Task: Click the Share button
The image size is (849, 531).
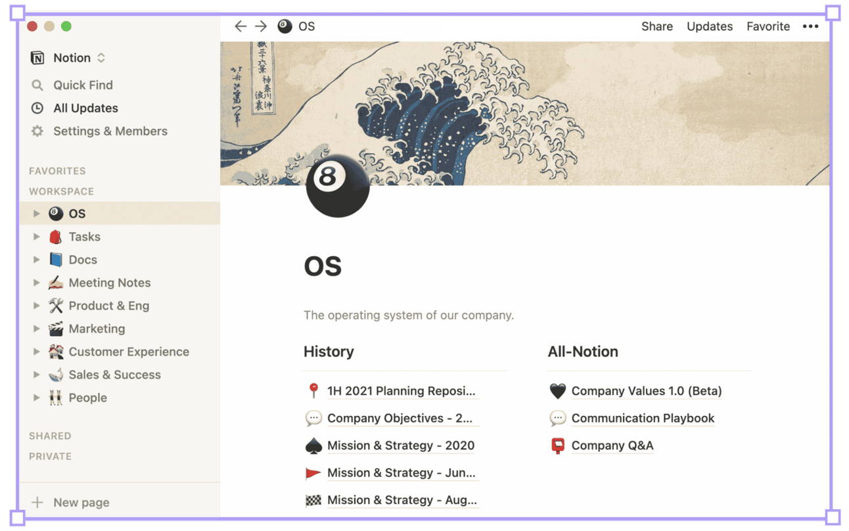Action: (x=657, y=26)
